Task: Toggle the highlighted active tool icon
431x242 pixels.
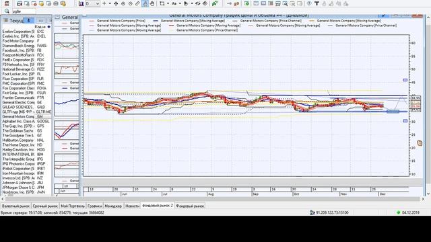Action: tap(145, 3)
